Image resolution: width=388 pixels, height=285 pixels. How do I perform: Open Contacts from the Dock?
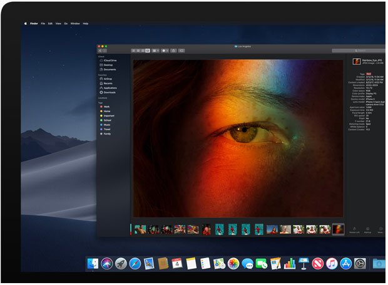coord(163,264)
